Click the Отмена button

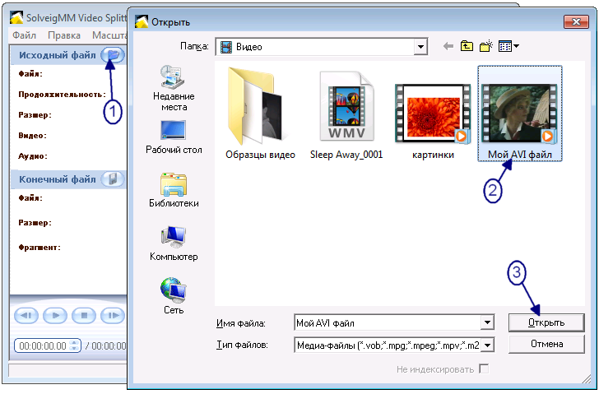pyautogui.click(x=546, y=344)
